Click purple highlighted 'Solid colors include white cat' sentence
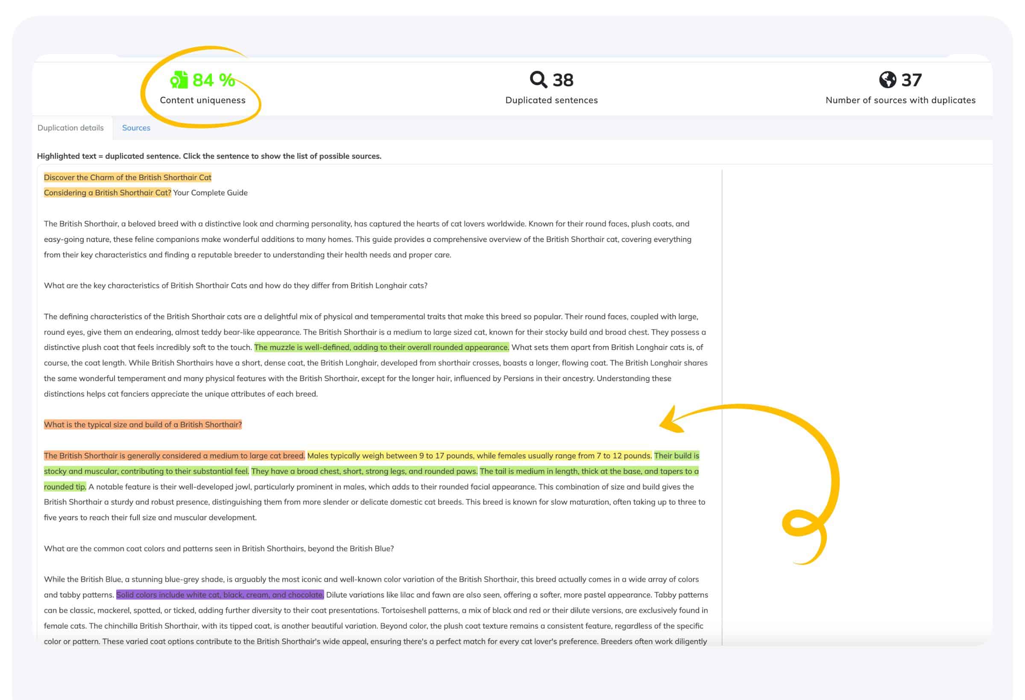 tap(220, 595)
